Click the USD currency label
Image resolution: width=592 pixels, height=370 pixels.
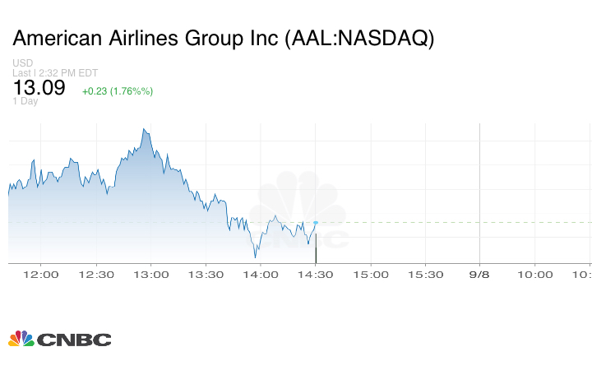[23, 63]
